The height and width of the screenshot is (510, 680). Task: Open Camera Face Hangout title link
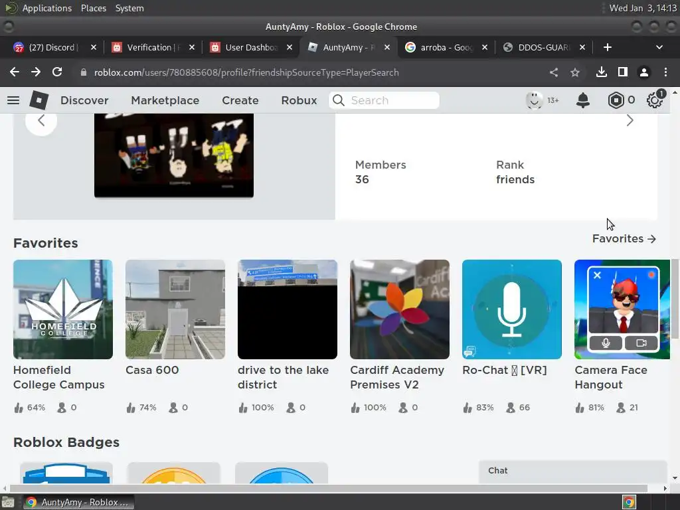(611, 377)
